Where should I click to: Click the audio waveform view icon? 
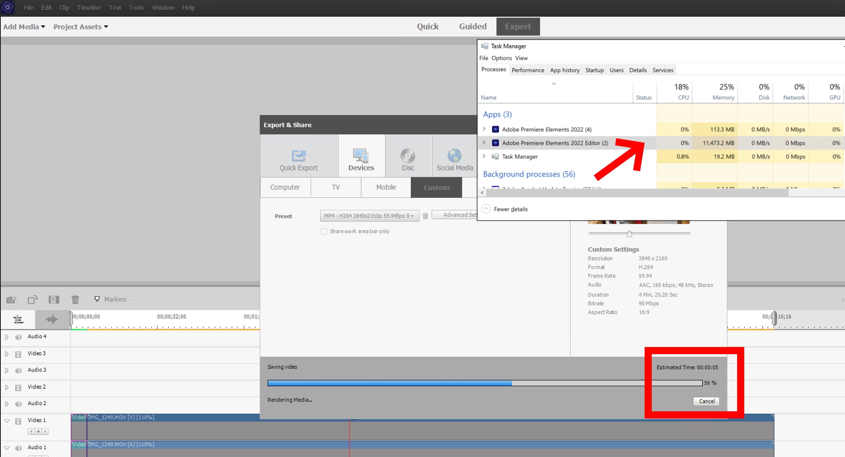click(52, 319)
